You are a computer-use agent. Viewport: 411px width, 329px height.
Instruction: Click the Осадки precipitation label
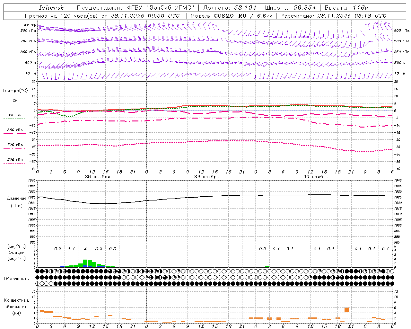click(x=17, y=253)
